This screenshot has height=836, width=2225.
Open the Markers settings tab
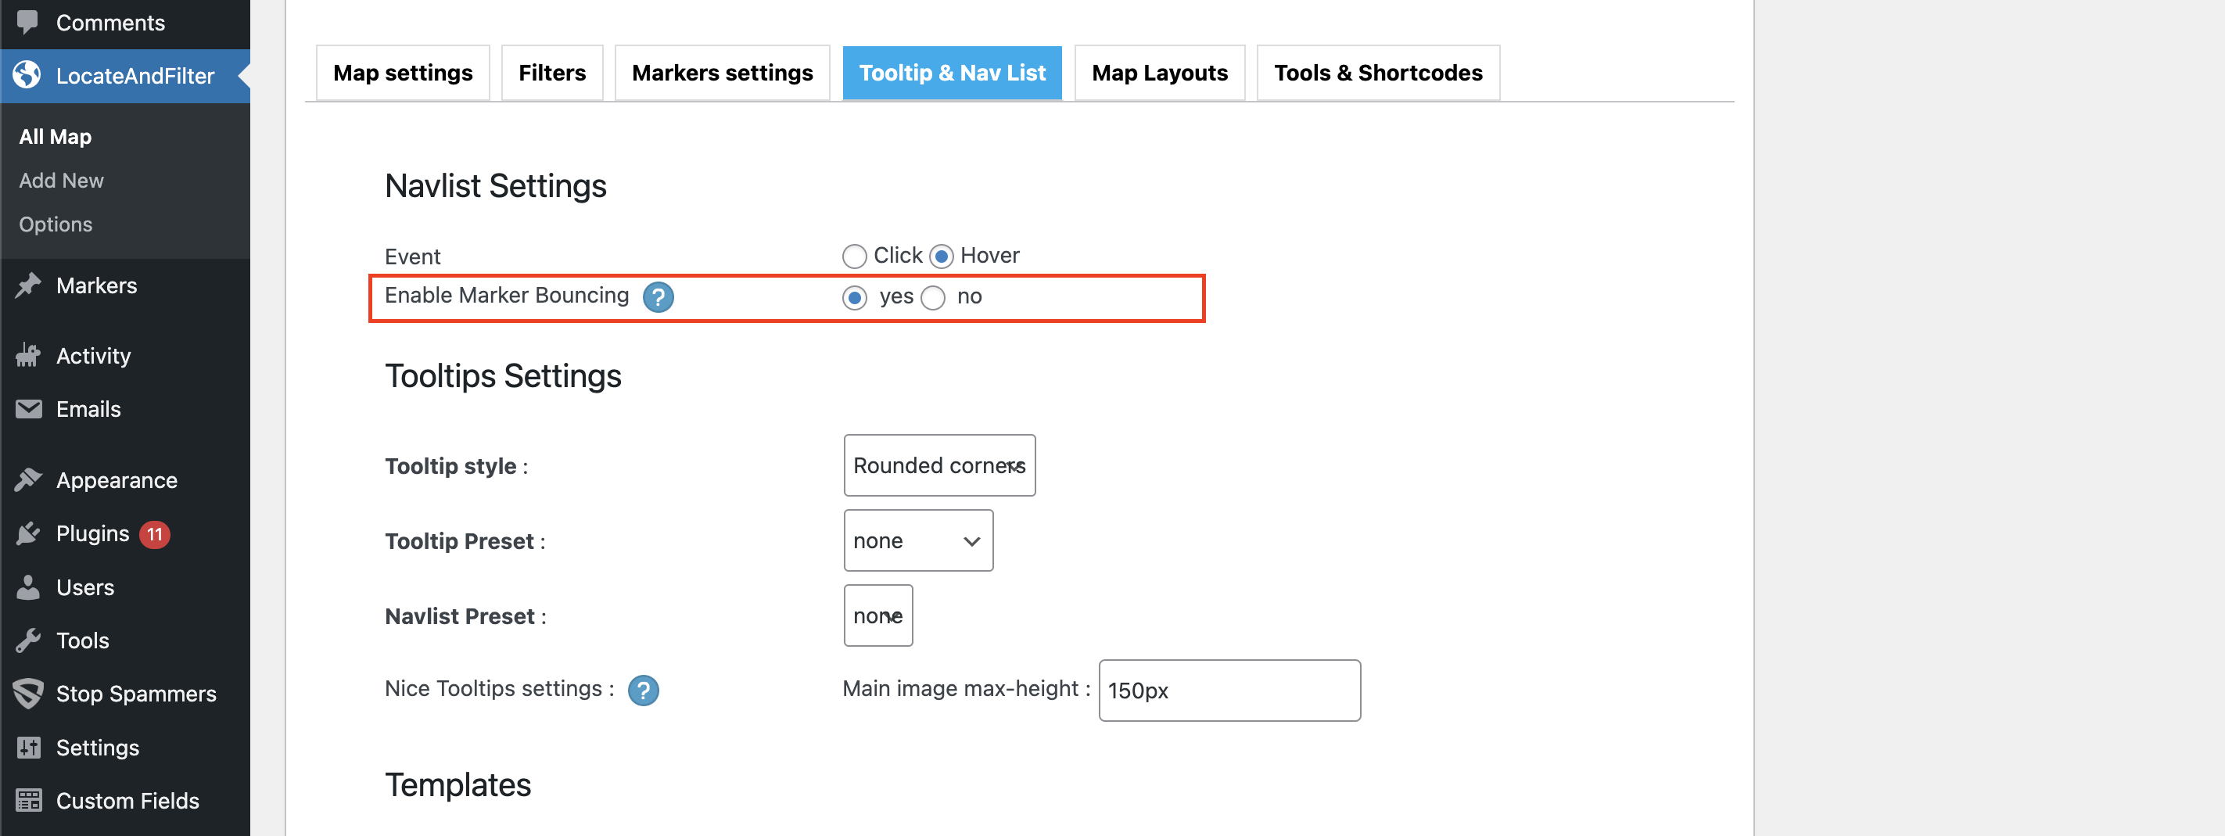coord(722,74)
